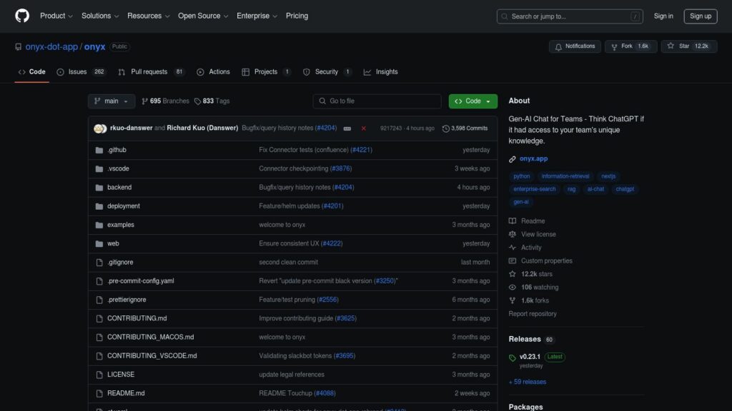Select the Code tab
This screenshot has height=411, width=732.
coord(31,72)
